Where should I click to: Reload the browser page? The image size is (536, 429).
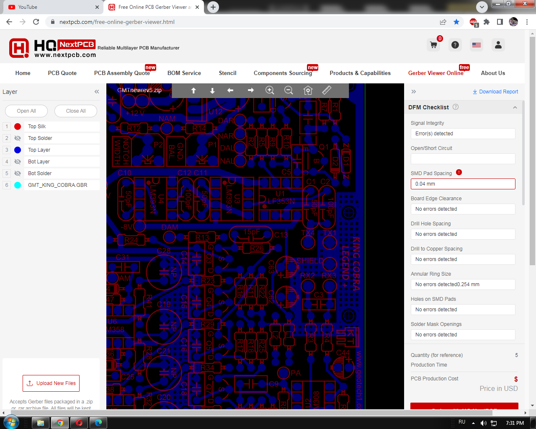tap(36, 22)
